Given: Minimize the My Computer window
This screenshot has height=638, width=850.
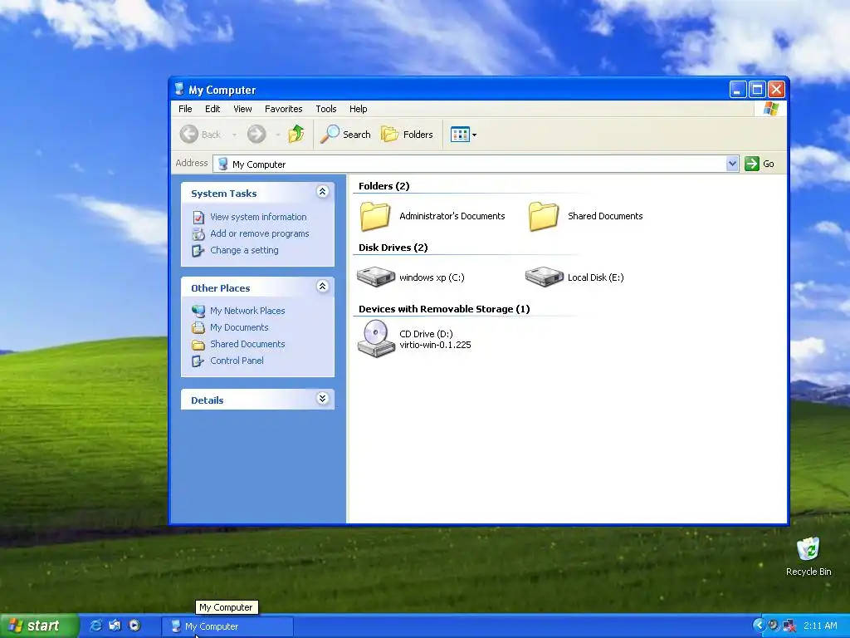Looking at the screenshot, I should pyautogui.click(x=737, y=90).
